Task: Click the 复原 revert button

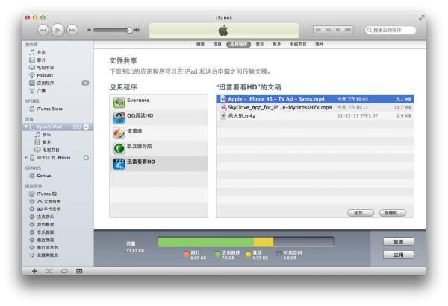Action: click(398, 242)
